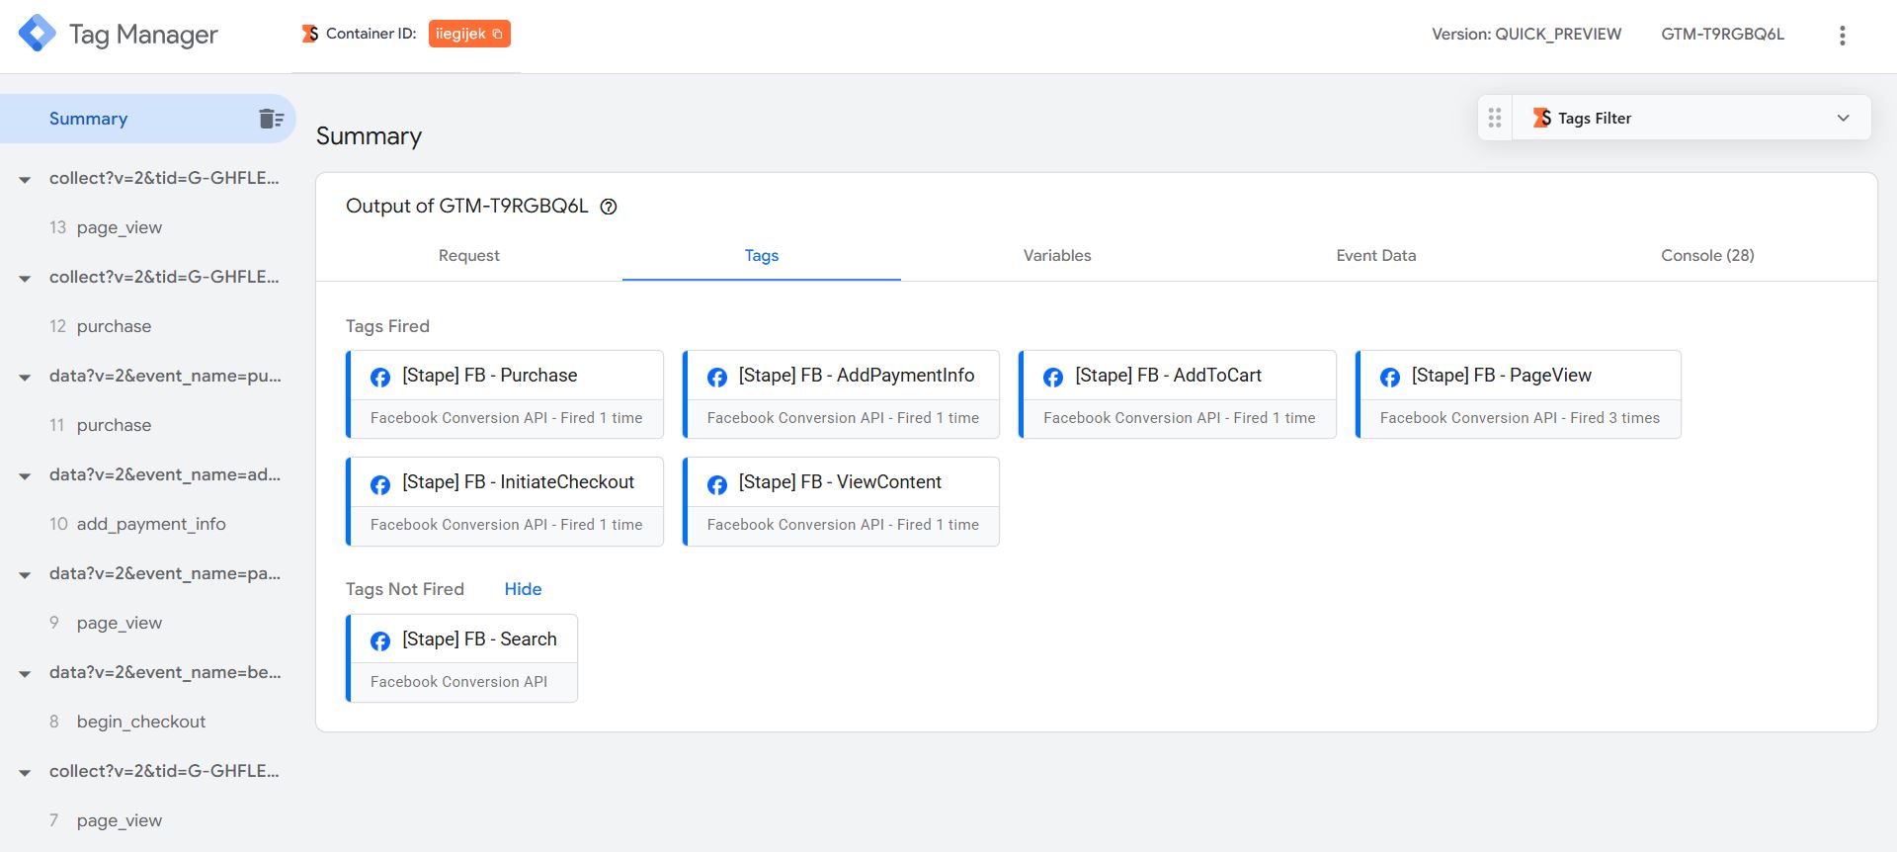The height and width of the screenshot is (852, 1897).
Task: Open the Tags Filter dropdown
Action: click(x=1843, y=118)
